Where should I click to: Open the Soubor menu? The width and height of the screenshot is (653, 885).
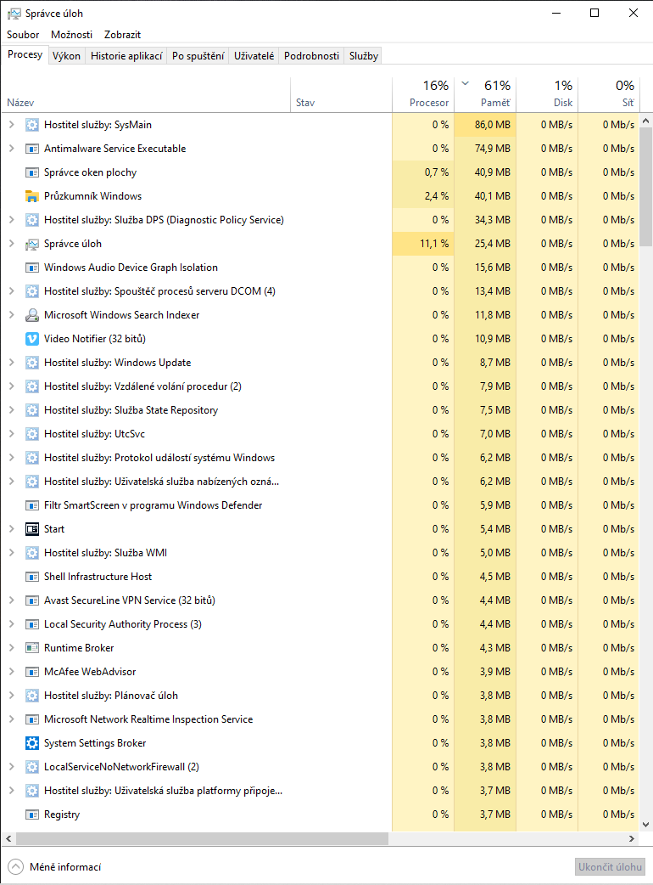coord(23,35)
